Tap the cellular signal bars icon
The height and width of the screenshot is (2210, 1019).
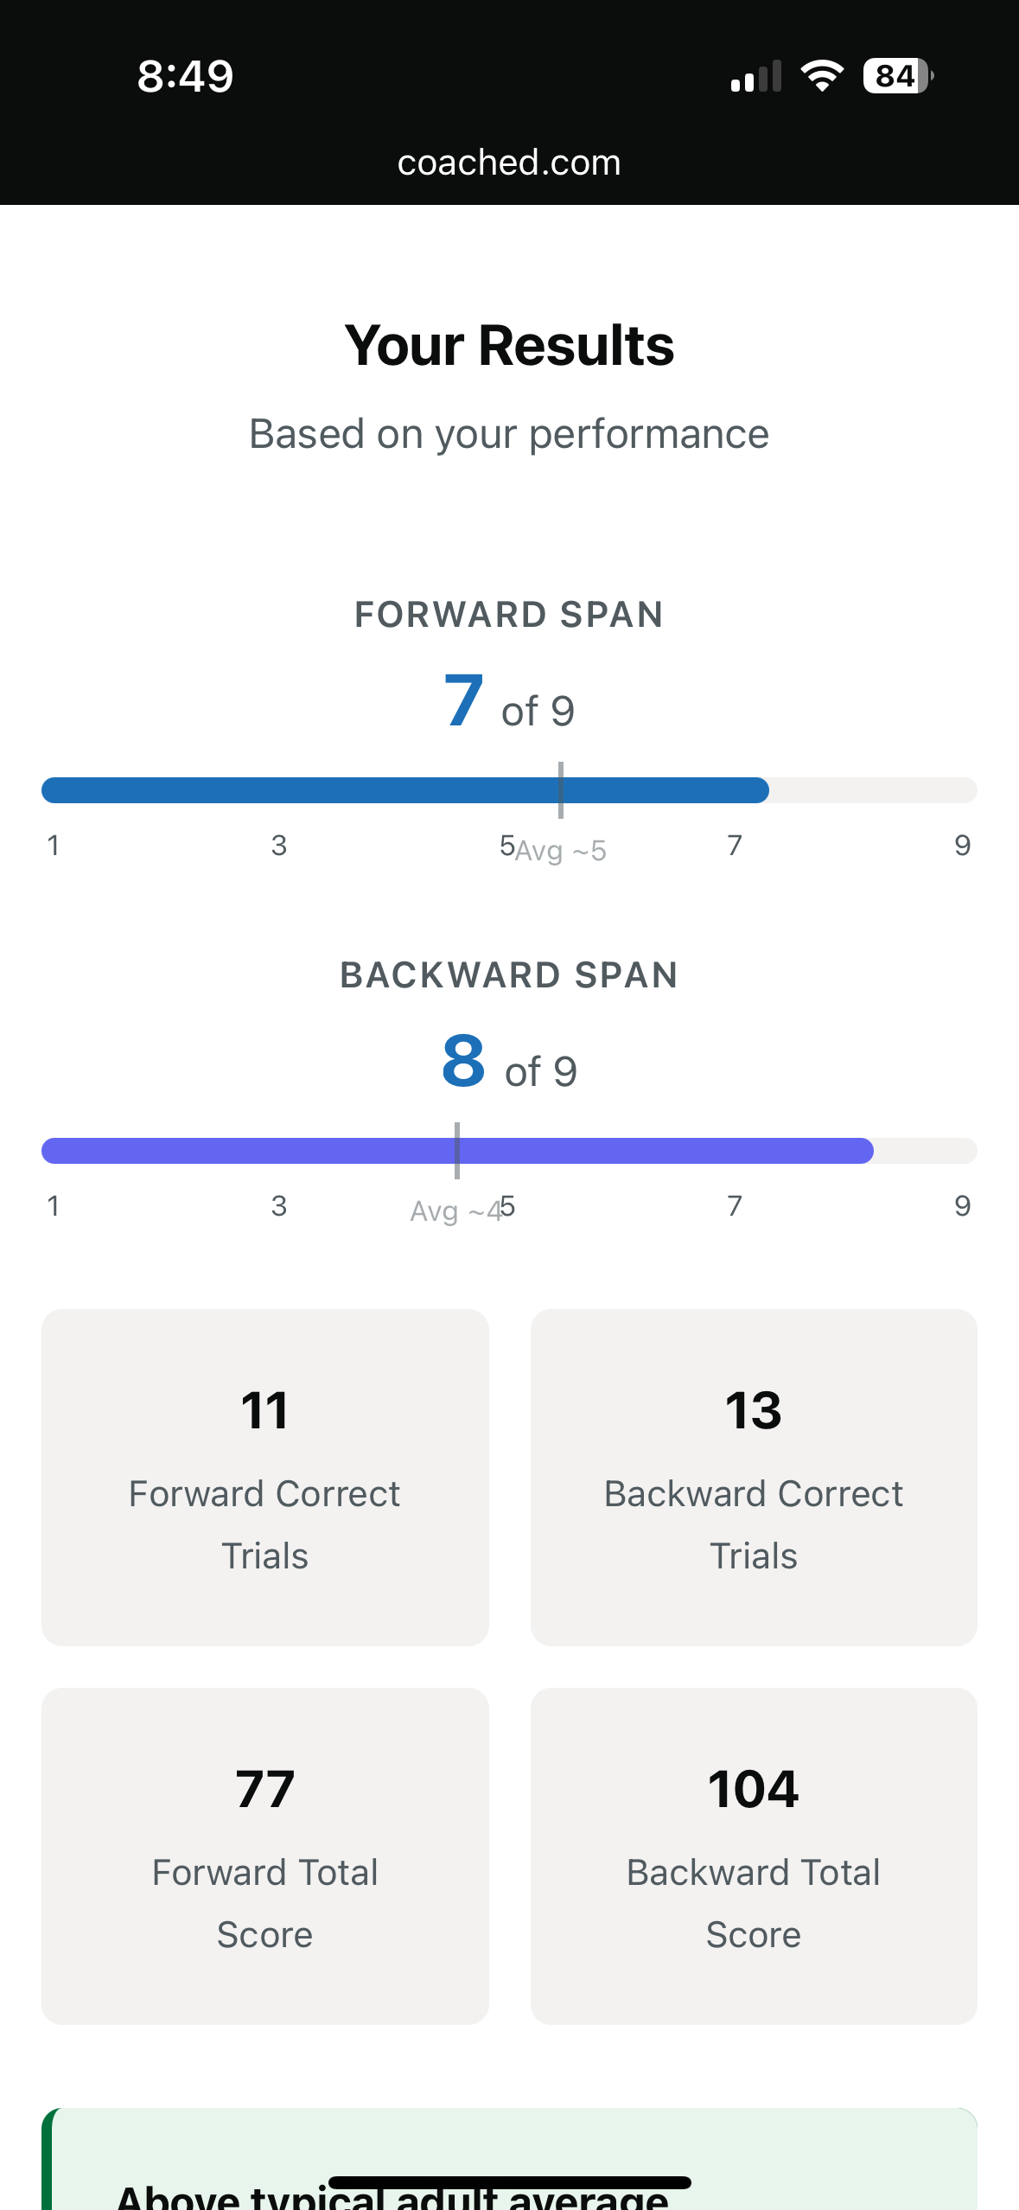click(x=756, y=76)
